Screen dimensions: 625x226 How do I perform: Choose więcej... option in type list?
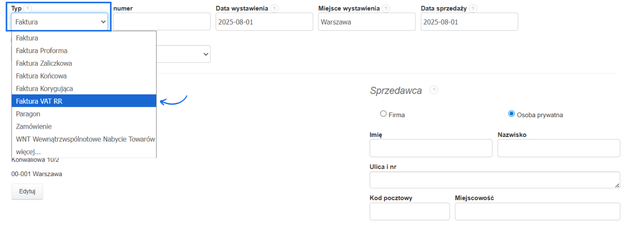[84, 152]
